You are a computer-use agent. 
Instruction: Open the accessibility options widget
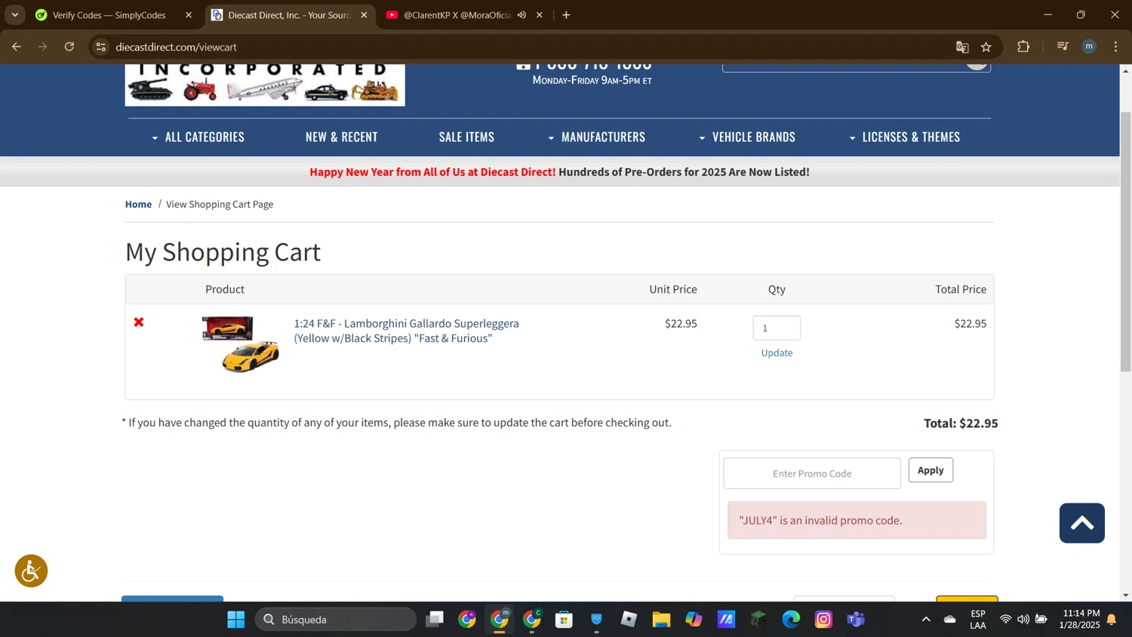[31, 571]
